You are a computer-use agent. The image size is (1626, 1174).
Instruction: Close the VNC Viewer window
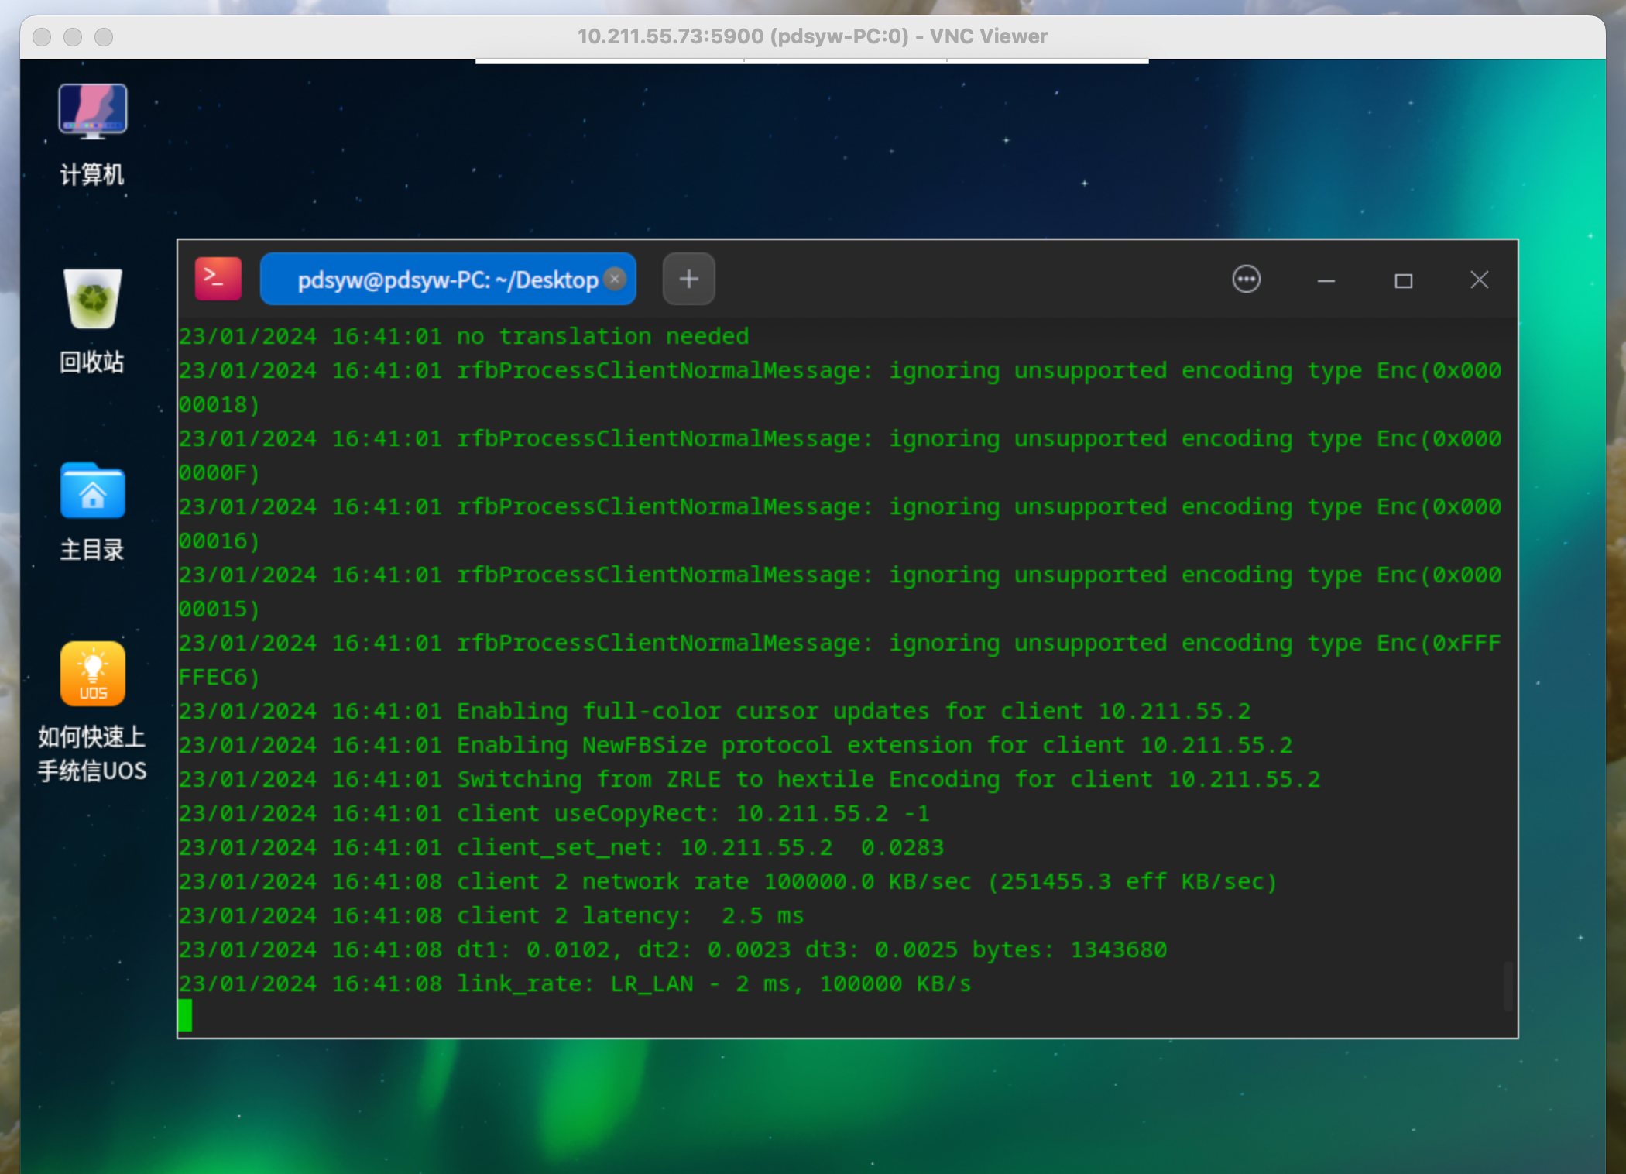pyautogui.click(x=43, y=37)
